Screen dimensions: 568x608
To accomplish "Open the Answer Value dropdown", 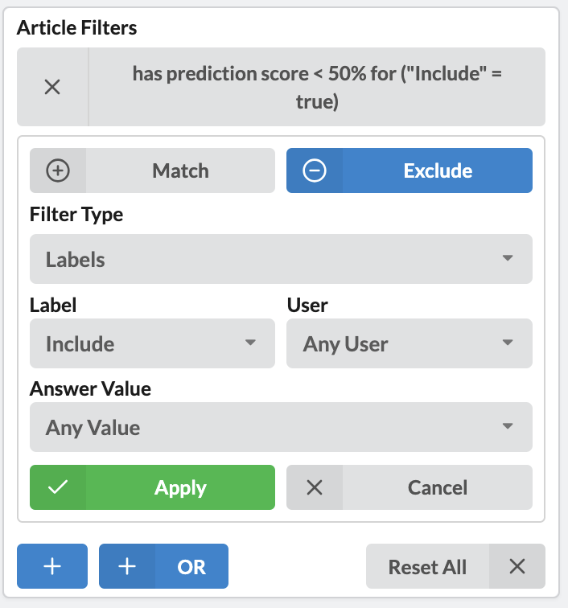I will [281, 427].
